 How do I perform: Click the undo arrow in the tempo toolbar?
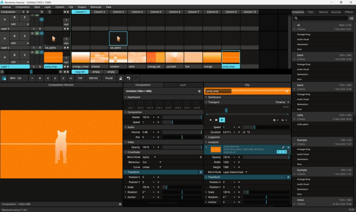point(128,78)
